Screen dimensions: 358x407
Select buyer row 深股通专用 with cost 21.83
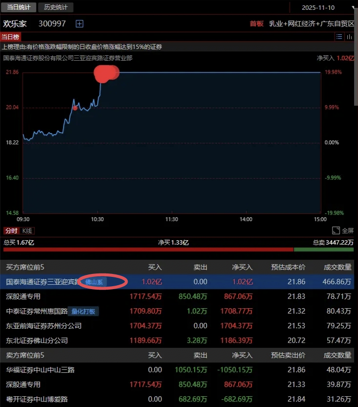(x=177, y=296)
